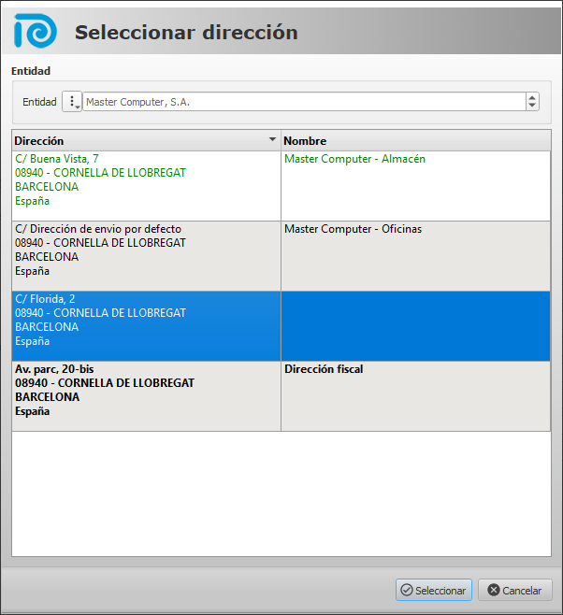The image size is (563, 615).
Task: Click the Seleccionar dirección title text
Action: tap(186, 33)
